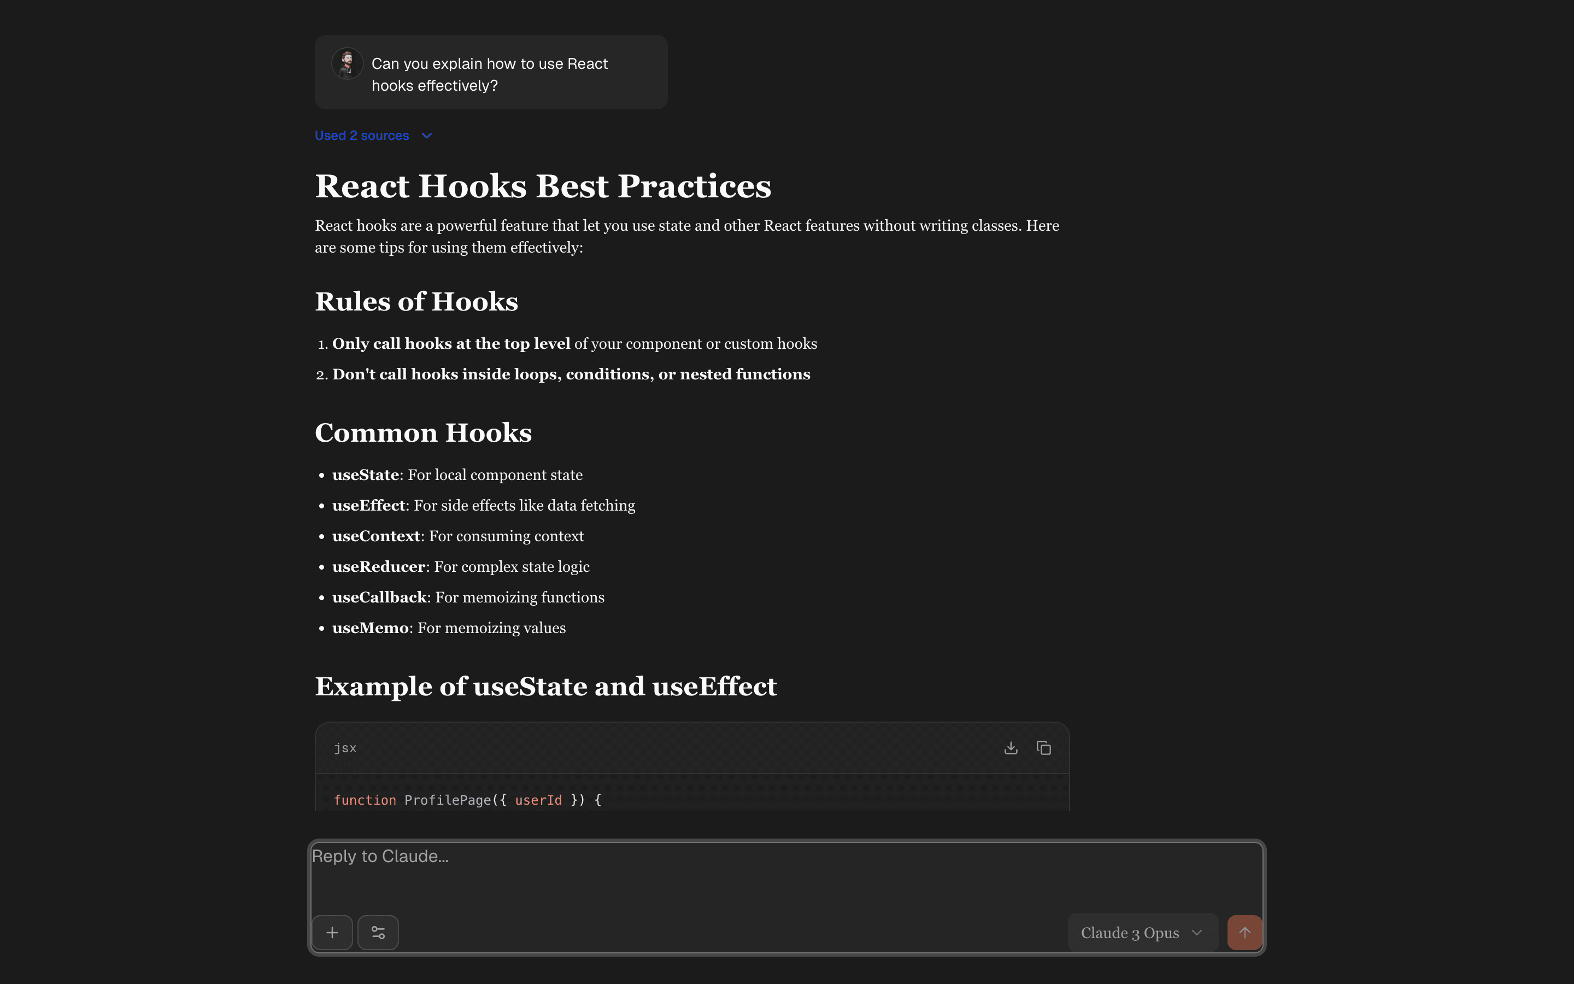
Task: Expand the sources chevron arrow
Action: (x=427, y=136)
